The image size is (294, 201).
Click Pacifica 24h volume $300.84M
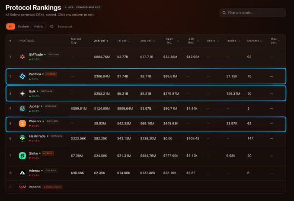(x=102, y=77)
